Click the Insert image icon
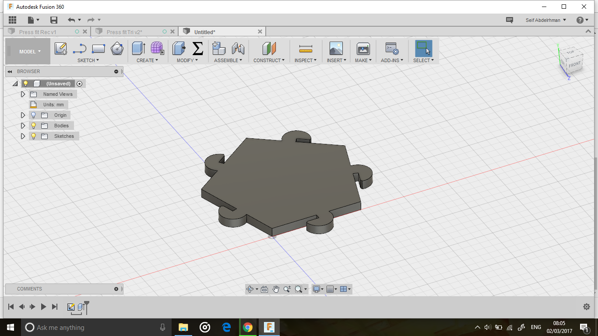598x336 pixels. 336,48
